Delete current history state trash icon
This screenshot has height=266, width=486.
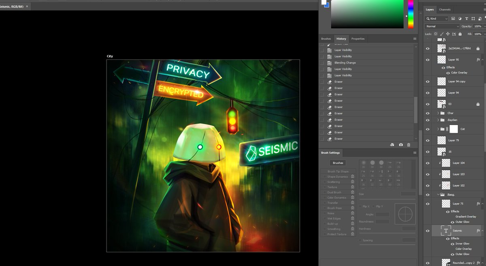pyautogui.click(x=409, y=145)
